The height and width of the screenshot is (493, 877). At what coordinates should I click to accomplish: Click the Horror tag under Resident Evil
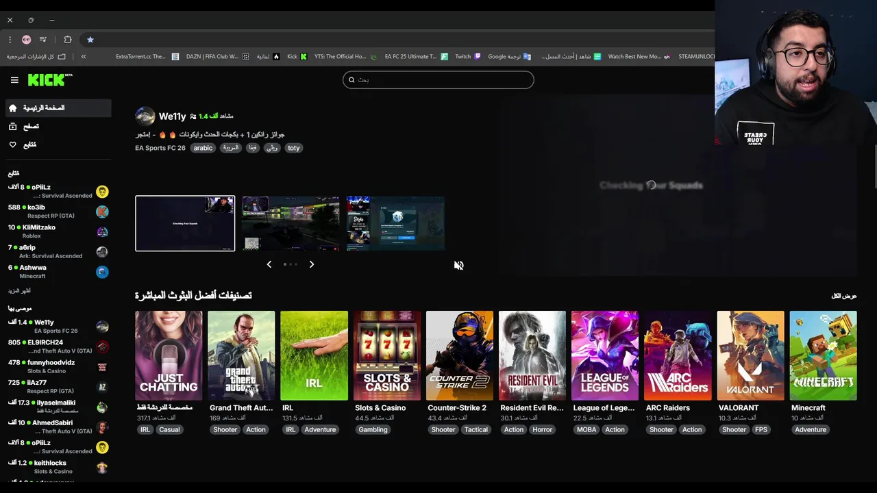[542, 430]
